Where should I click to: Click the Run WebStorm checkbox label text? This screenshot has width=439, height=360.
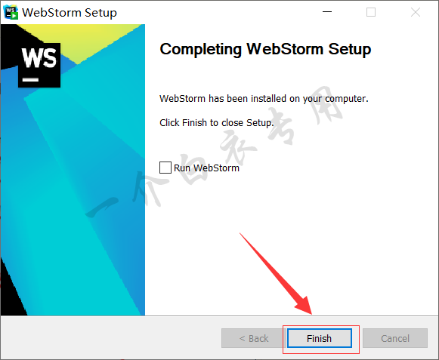[206, 168]
